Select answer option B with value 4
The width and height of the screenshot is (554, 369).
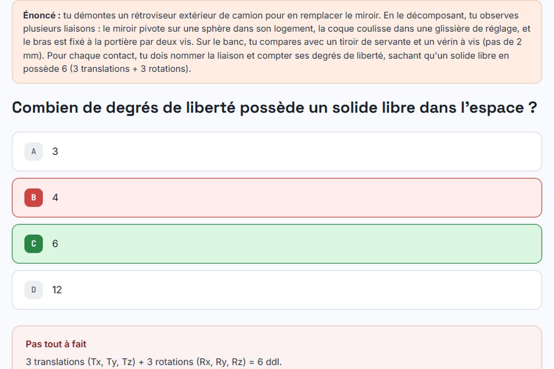coord(277,198)
